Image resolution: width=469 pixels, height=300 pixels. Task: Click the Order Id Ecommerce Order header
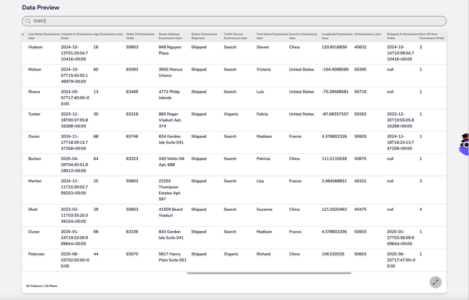point(140,36)
